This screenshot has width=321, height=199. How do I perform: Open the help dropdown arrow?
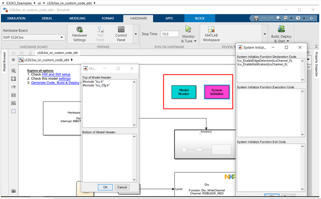[x=304, y=18]
